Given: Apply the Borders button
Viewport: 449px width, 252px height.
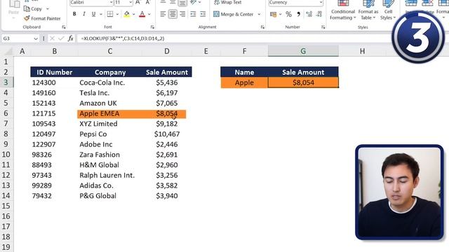Looking at the screenshot, I should point(110,14).
